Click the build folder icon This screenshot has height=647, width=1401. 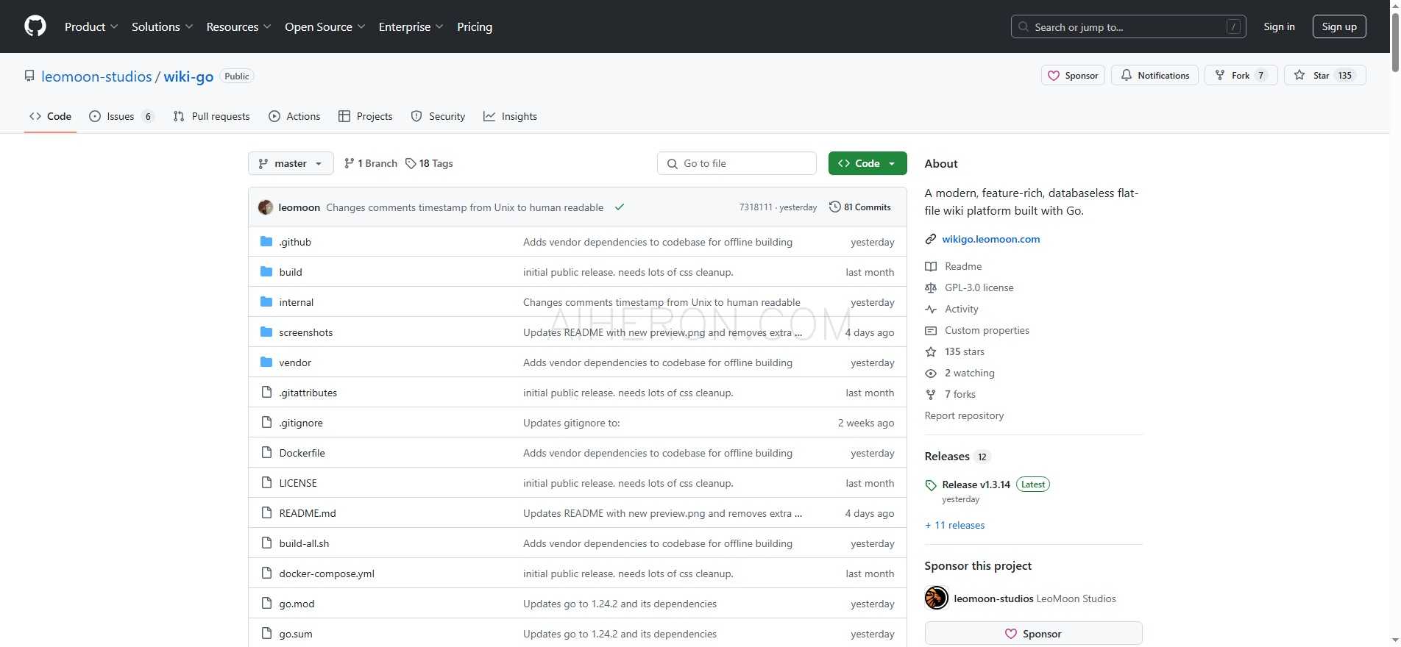266,272
